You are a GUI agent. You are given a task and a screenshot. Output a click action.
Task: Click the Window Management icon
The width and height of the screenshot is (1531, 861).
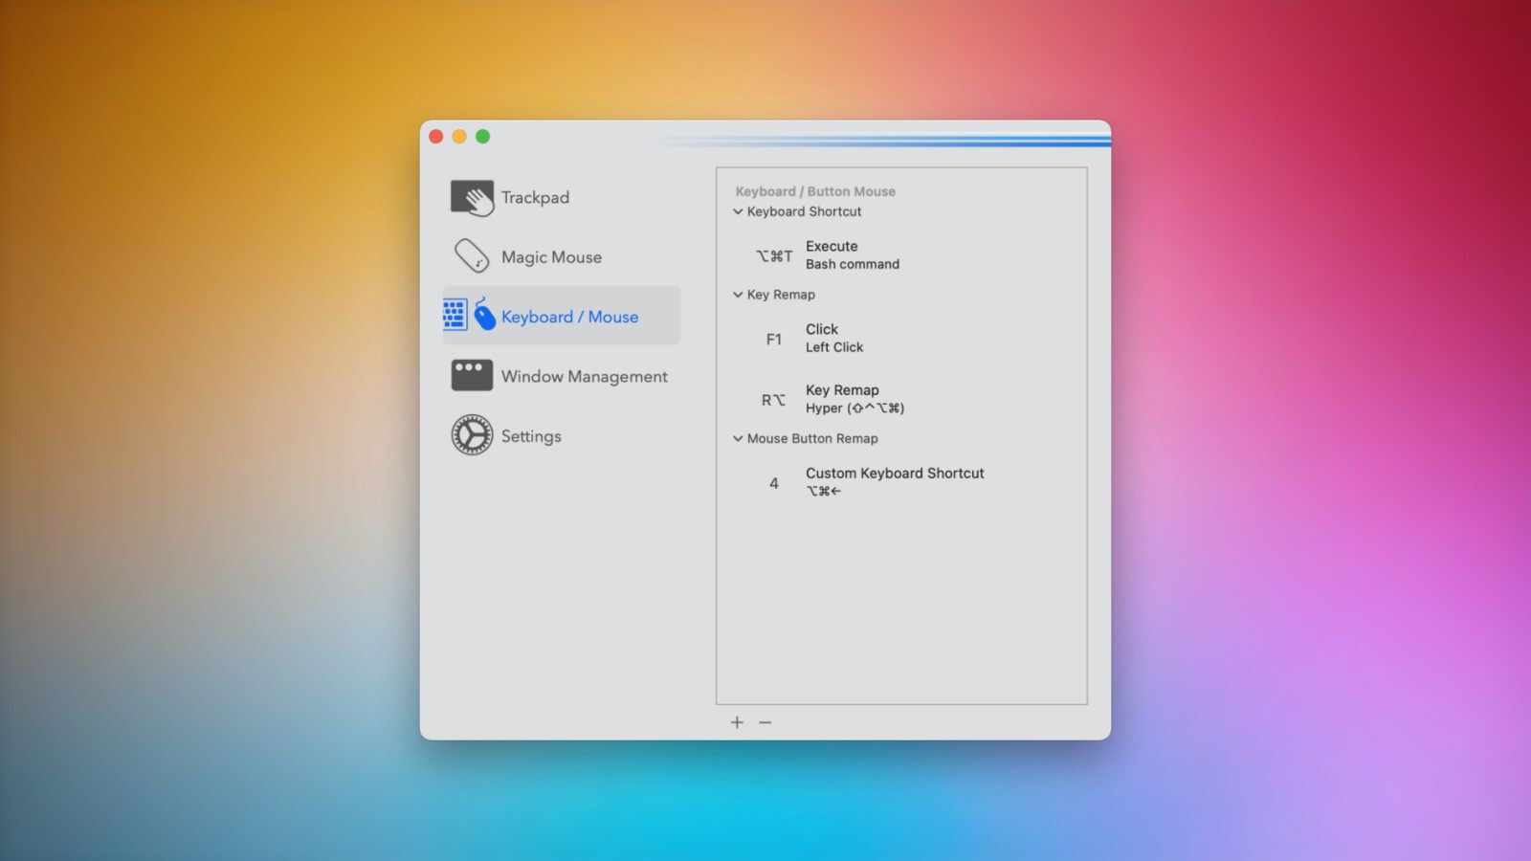472,375
